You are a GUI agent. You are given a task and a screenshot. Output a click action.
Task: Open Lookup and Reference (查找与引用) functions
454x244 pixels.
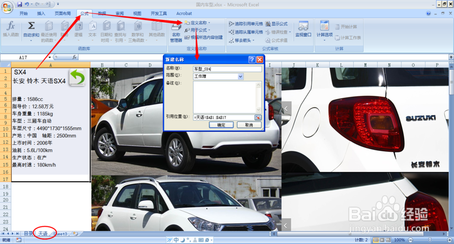(120, 31)
